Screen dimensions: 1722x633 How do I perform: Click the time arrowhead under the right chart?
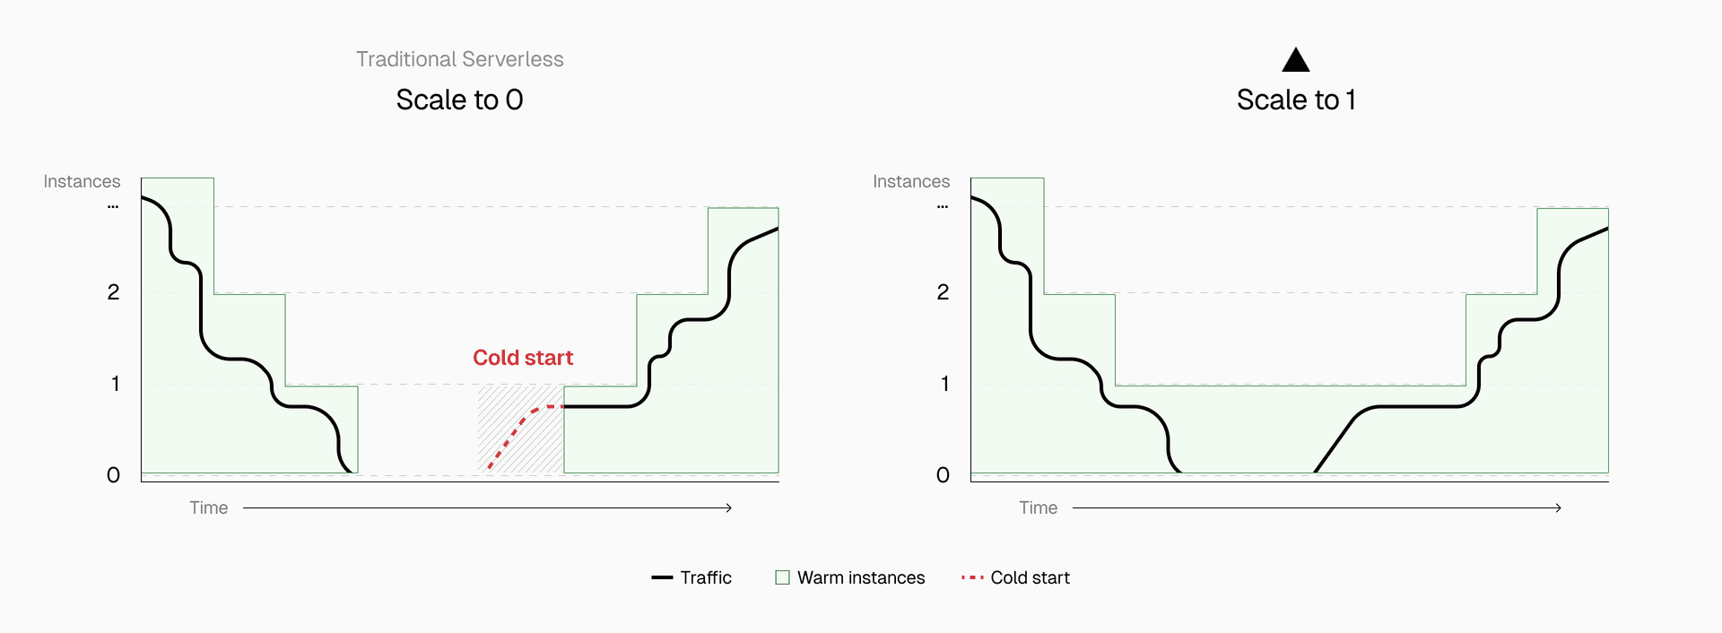tap(1559, 508)
